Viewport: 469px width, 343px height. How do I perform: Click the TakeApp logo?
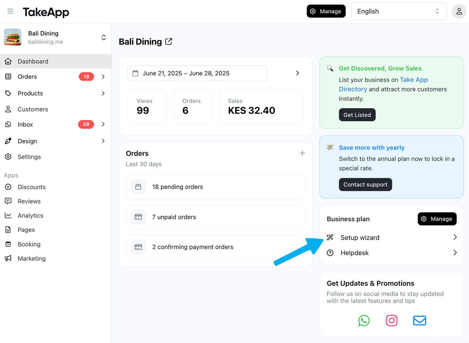46,12
